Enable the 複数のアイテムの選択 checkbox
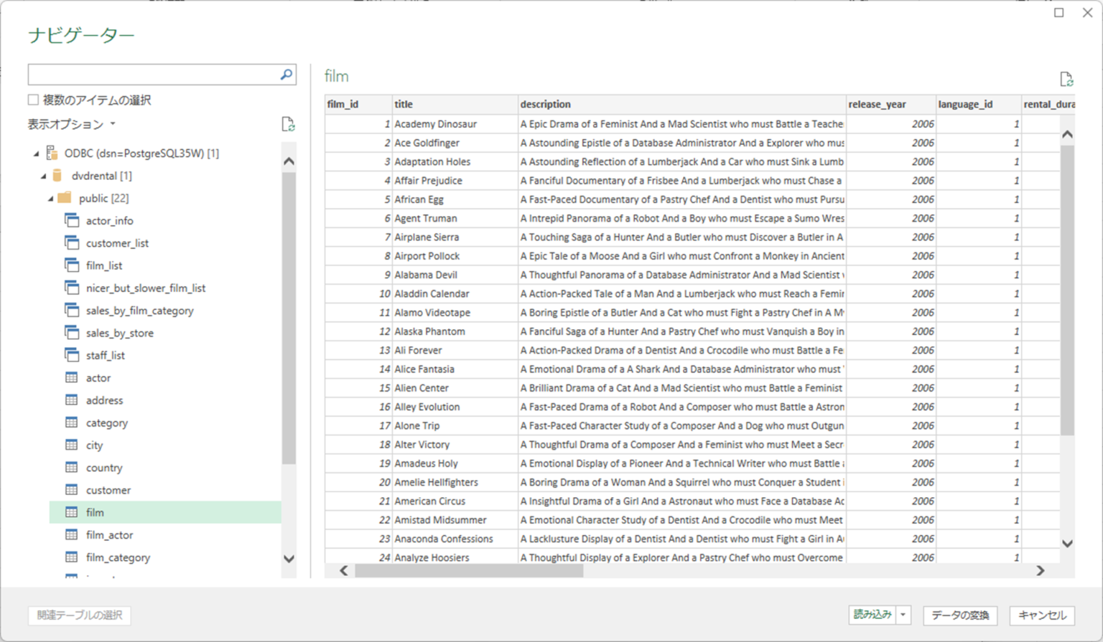The width and height of the screenshot is (1103, 642). tap(32, 100)
